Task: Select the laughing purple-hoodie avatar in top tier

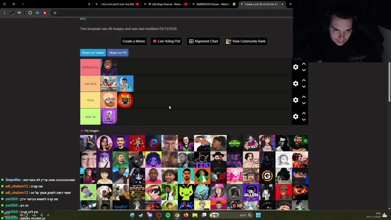Action: [x=109, y=67]
